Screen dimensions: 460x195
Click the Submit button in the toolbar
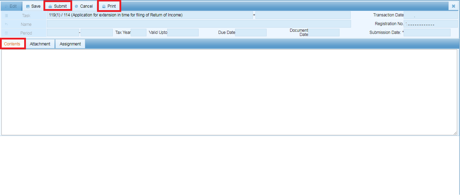57,6
